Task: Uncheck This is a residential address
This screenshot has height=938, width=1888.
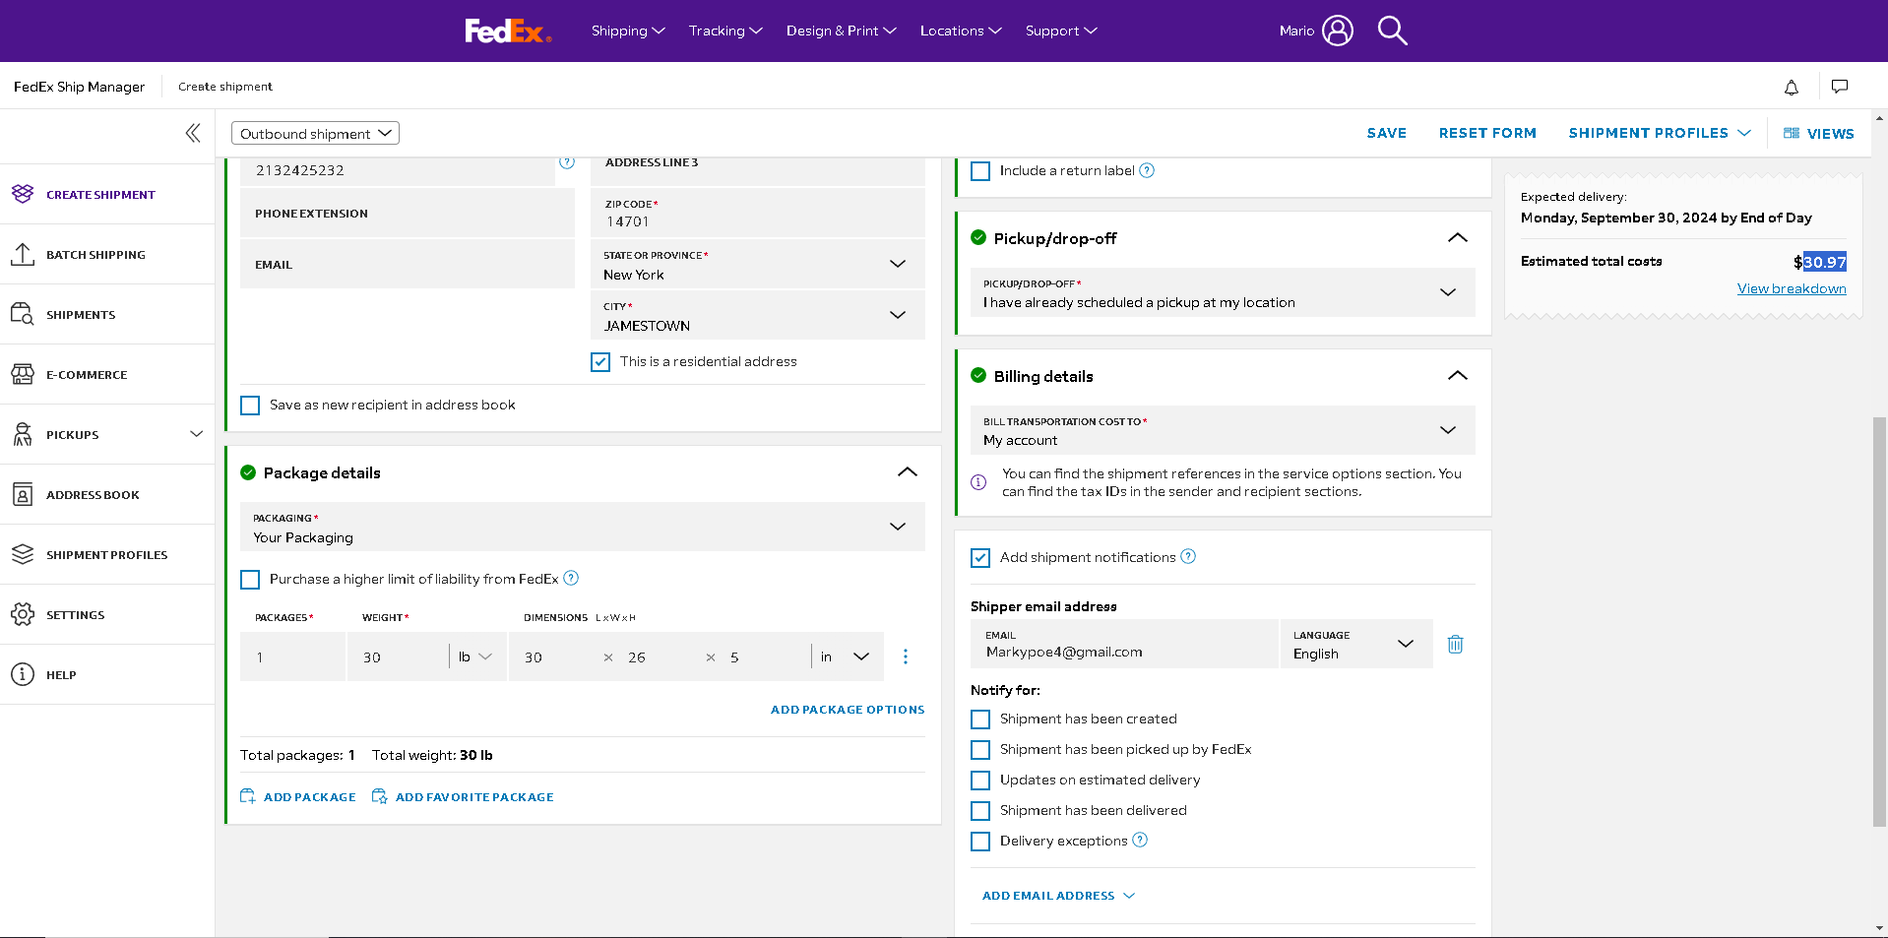Action: pyautogui.click(x=600, y=362)
